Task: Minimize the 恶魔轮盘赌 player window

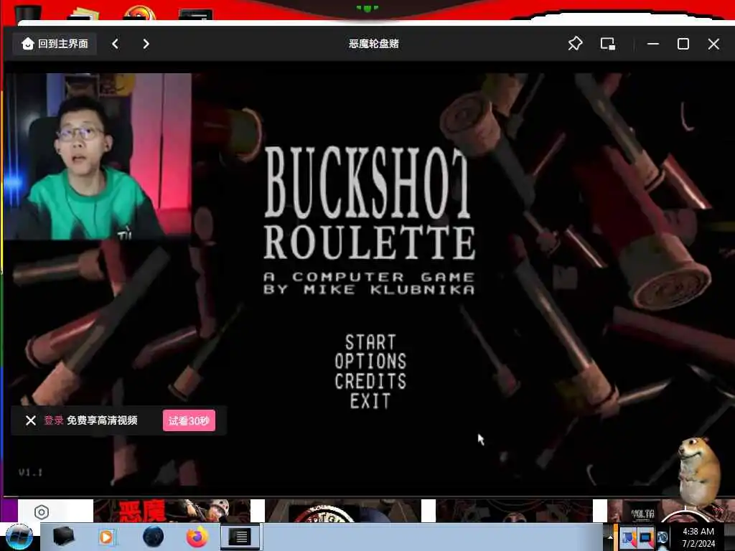Action: point(653,44)
